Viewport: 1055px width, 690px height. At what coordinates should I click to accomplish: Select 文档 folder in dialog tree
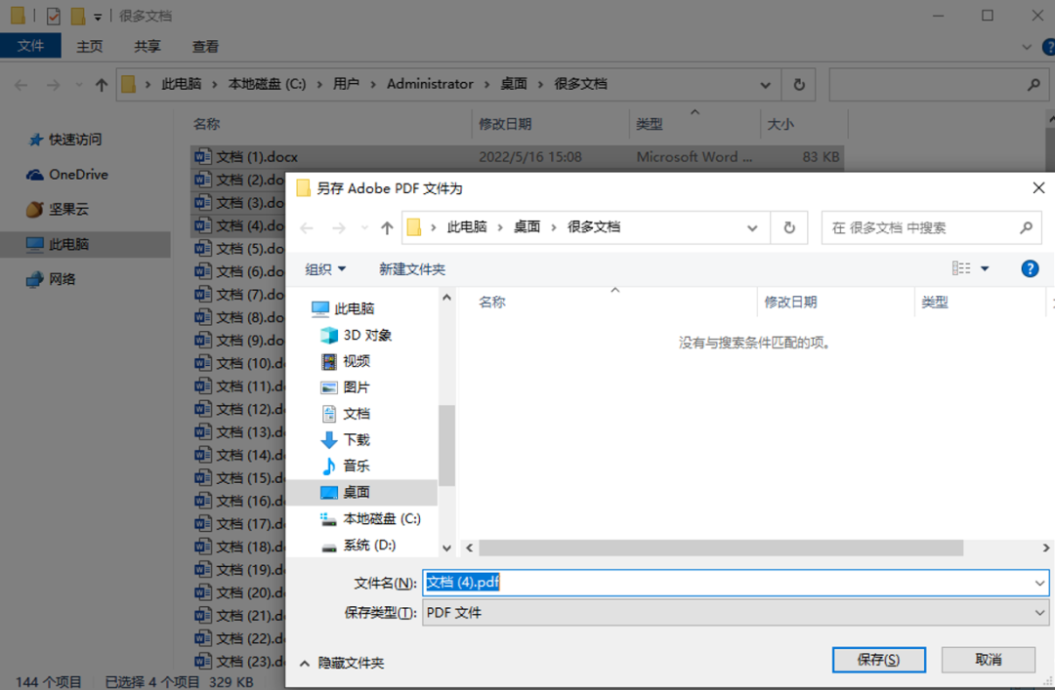[356, 414]
